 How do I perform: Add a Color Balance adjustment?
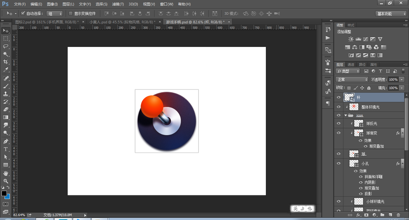[355, 47]
